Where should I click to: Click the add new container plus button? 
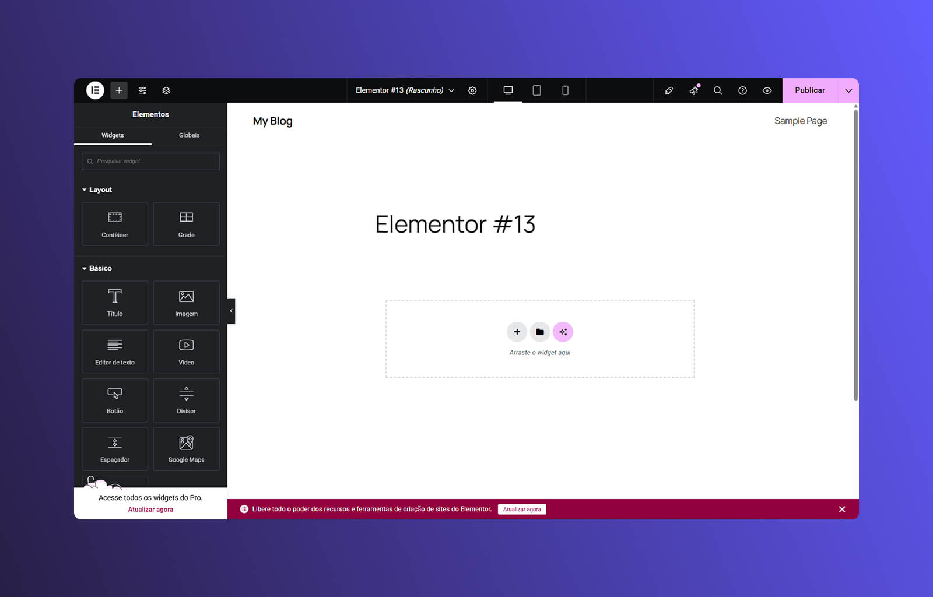point(517,332)
